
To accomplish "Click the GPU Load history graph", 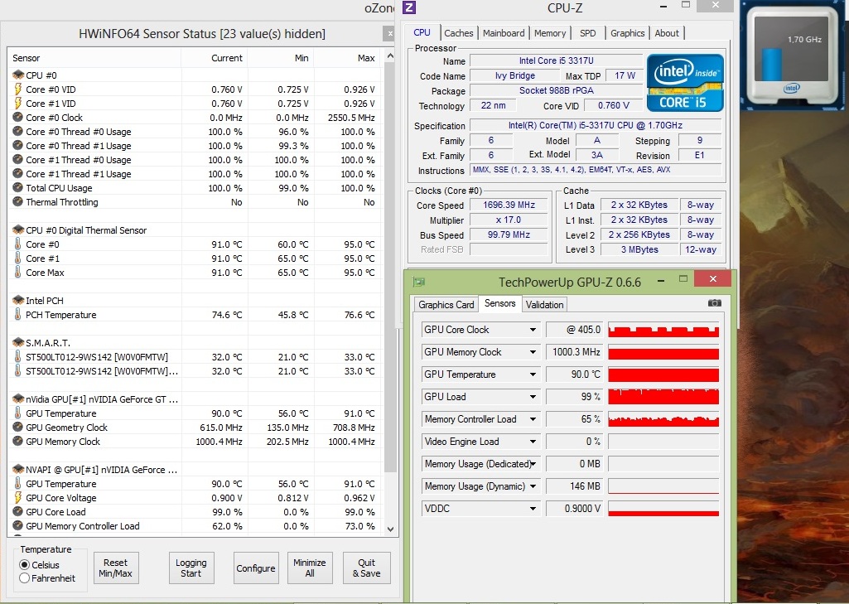I will pos(663,397).
